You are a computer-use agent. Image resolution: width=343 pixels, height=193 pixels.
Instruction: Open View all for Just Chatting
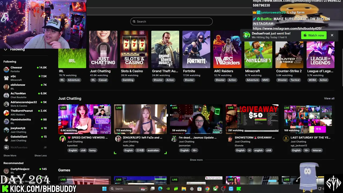[329, 98]
